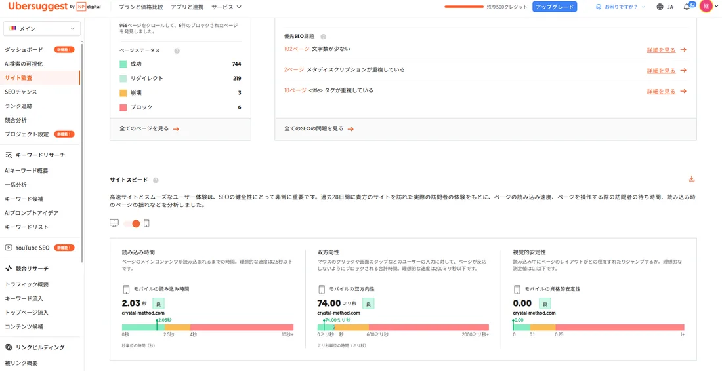This screenshot has height=371, width=722.
Task: Click 詳細を見る for 文字数が少ない
Action: pyautogui.click(x=662, y=50)
